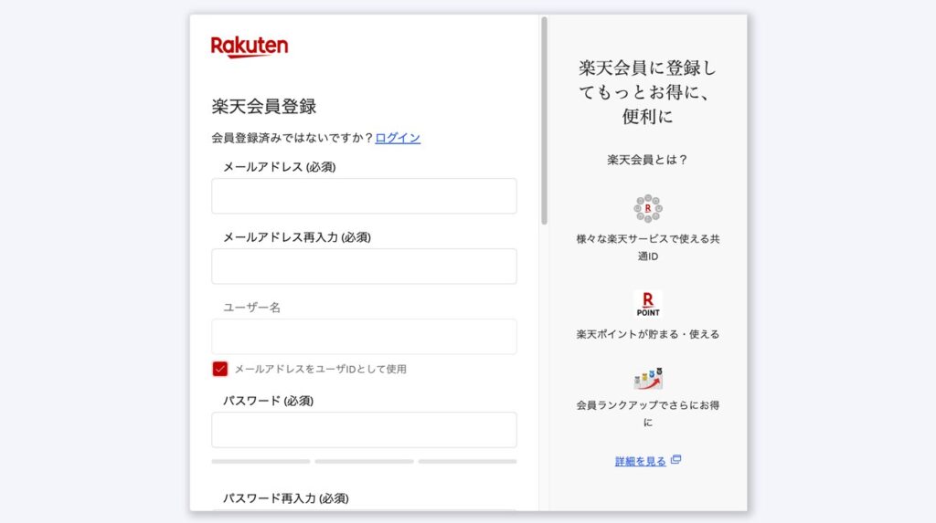Image resolution: width=936 pixels, height=523 pixels.
Task: Uncheck メールアドレスをユーザIDとして使用 checkbox
Action: point(220,369)
